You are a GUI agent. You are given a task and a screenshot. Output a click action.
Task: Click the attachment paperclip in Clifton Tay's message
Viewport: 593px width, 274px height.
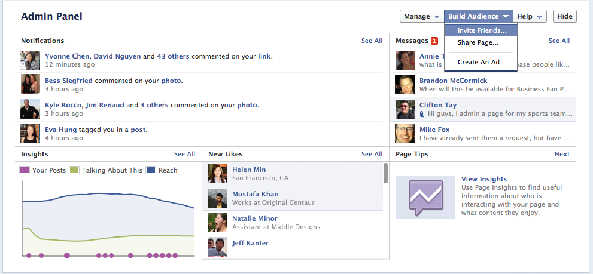[422, 113]
